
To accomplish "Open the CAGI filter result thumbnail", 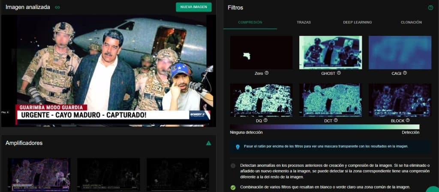I will [400, 53].
